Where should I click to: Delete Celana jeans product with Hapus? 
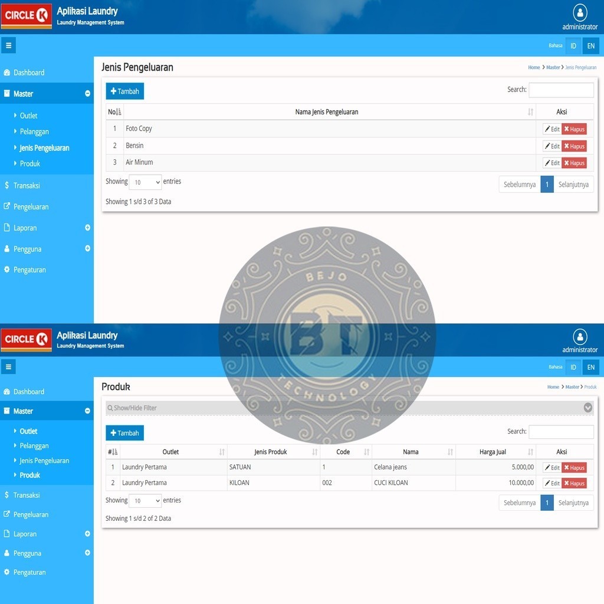coord(575,468)
